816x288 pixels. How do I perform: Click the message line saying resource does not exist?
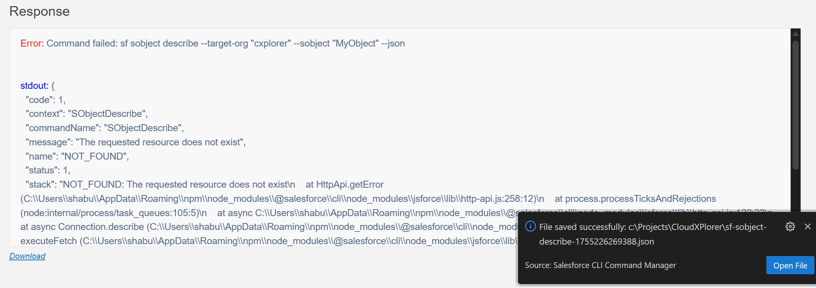tap(135, 142)
